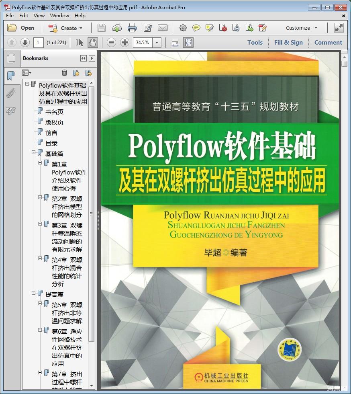Click the Delete page icon
Screen dimensions: 351x394
click(x=223, y=28)
